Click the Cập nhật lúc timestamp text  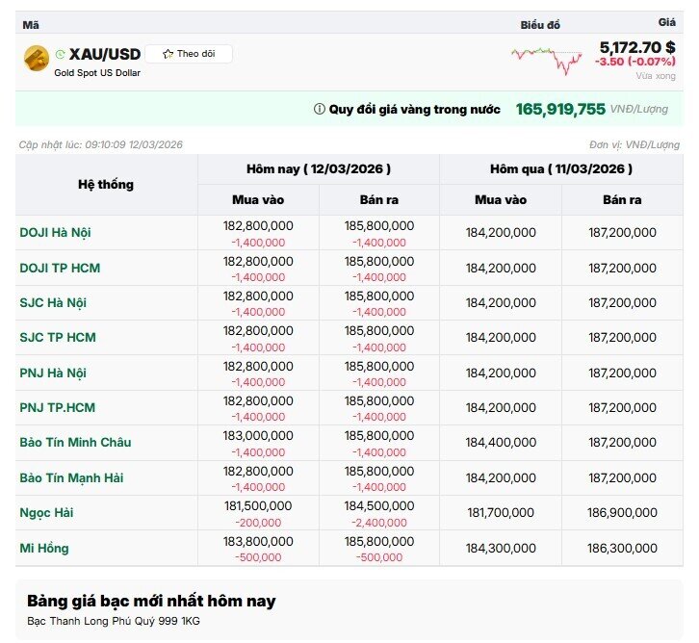coord(101,144)
